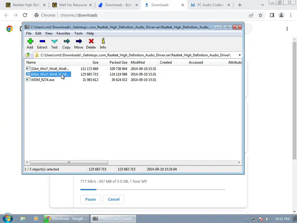Open the Edit menu in 7-Zip
Image resolution: width=297 pixels, height=223 pixels.
click(38, 33)
